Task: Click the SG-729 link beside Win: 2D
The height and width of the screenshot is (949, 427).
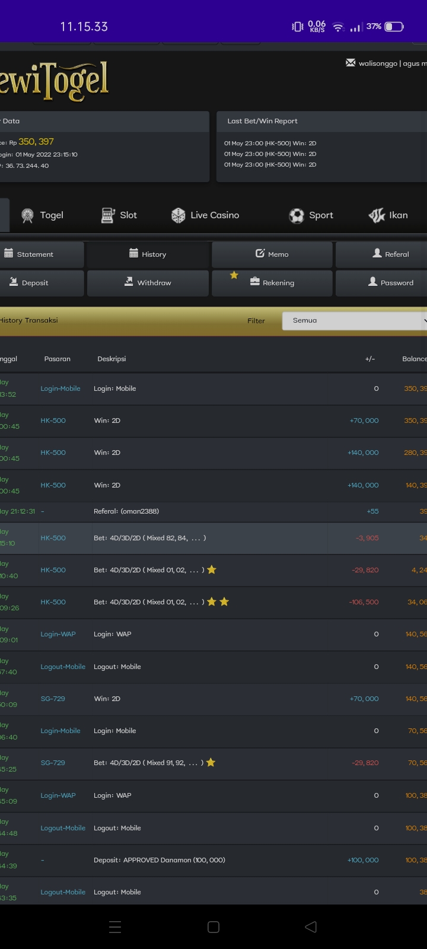Action: (53, 699)
